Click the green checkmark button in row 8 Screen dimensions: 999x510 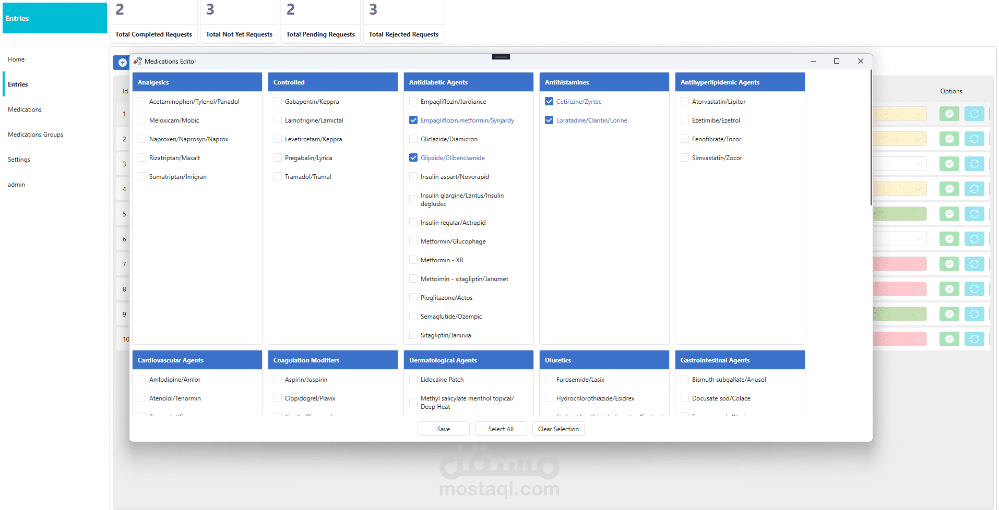(949, 289)
